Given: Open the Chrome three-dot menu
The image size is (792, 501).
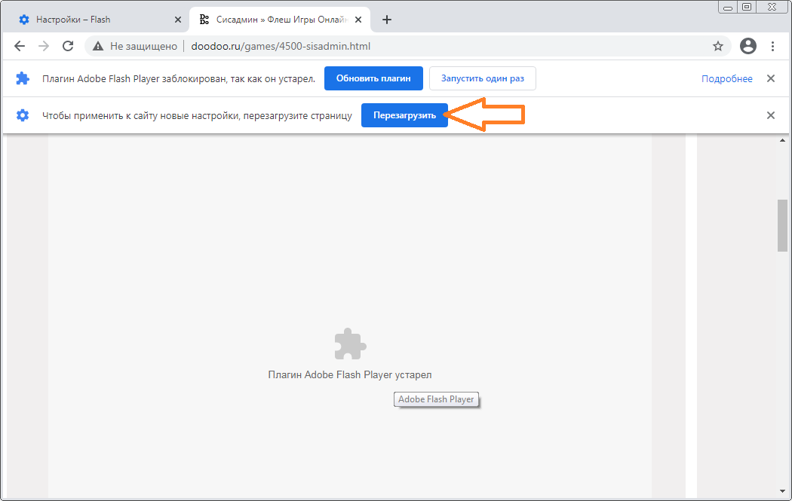Looking at the screenshot, I should (x=772, y=47).
